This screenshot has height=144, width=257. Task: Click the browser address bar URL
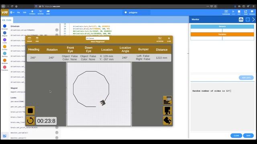pyautogui.click(x=53, y=6)
